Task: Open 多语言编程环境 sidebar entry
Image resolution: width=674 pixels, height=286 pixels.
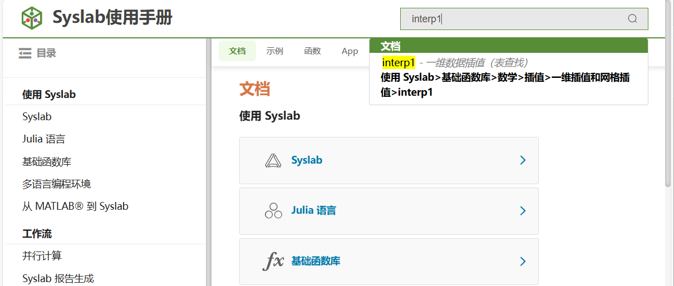Action: pos(56,184)
